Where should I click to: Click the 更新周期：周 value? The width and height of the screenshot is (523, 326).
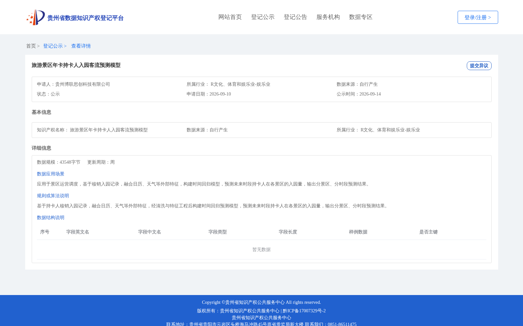(x=101, y=162)
